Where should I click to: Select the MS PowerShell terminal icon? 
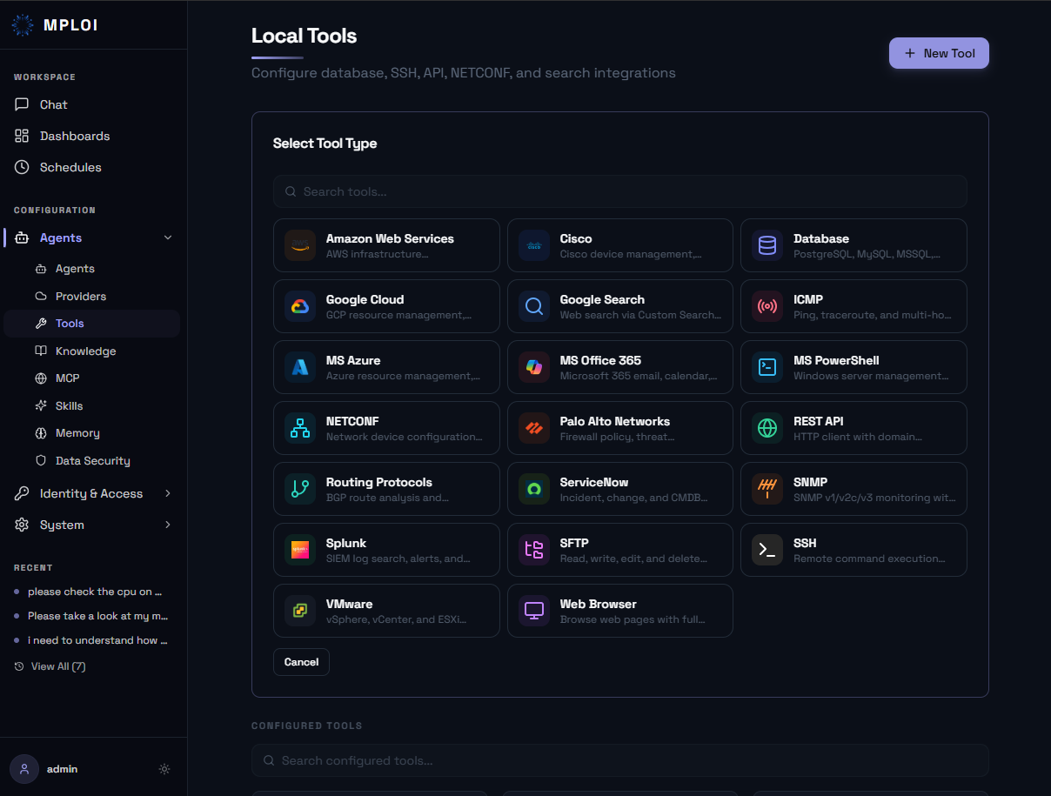[767, 367]
